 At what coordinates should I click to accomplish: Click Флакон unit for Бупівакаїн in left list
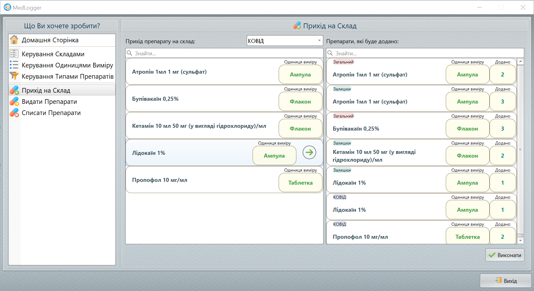pos(300,102)
